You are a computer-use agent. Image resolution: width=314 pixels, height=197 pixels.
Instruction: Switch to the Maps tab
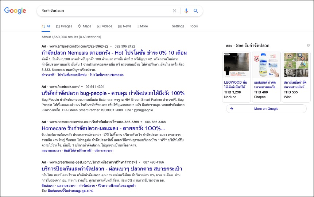pos(85,26)
